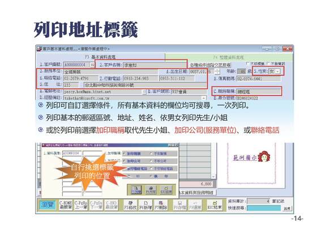Select the 加印公司 radio option
This screenshot has width=334, height=236.
124,161
